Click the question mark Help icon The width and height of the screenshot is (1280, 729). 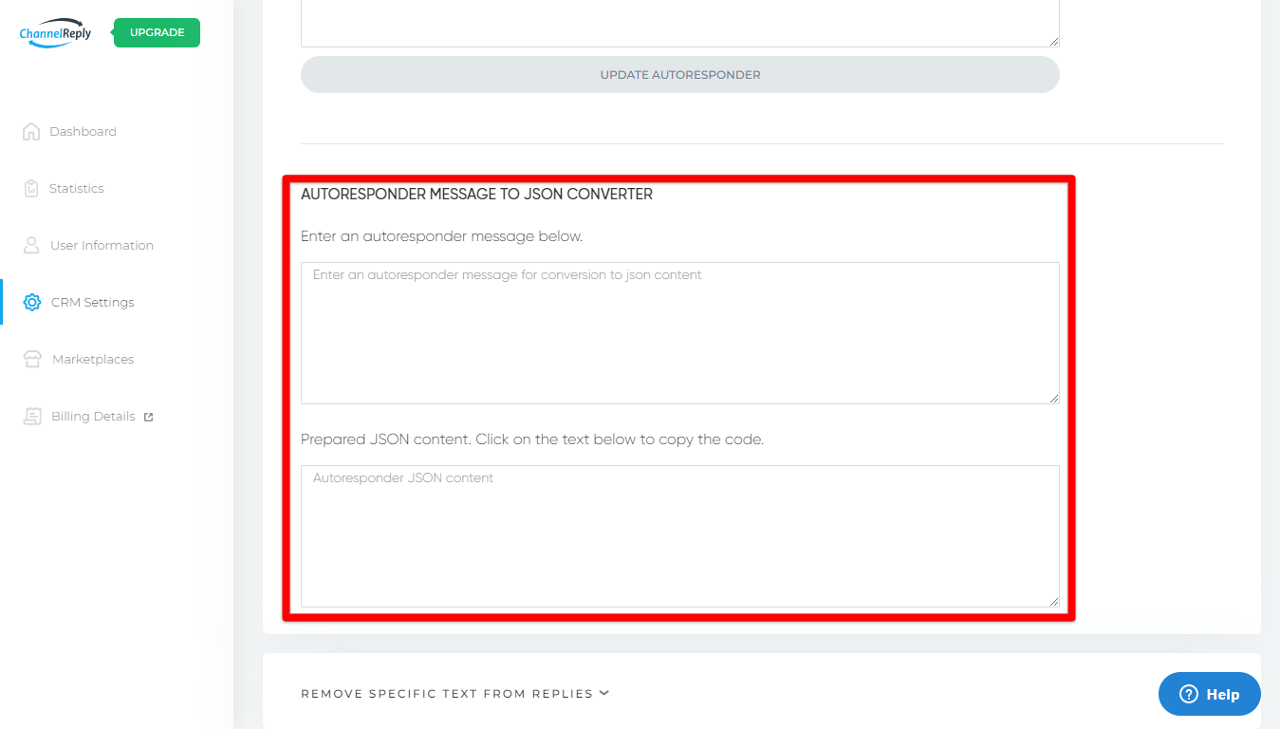[x=1189, y=694]
